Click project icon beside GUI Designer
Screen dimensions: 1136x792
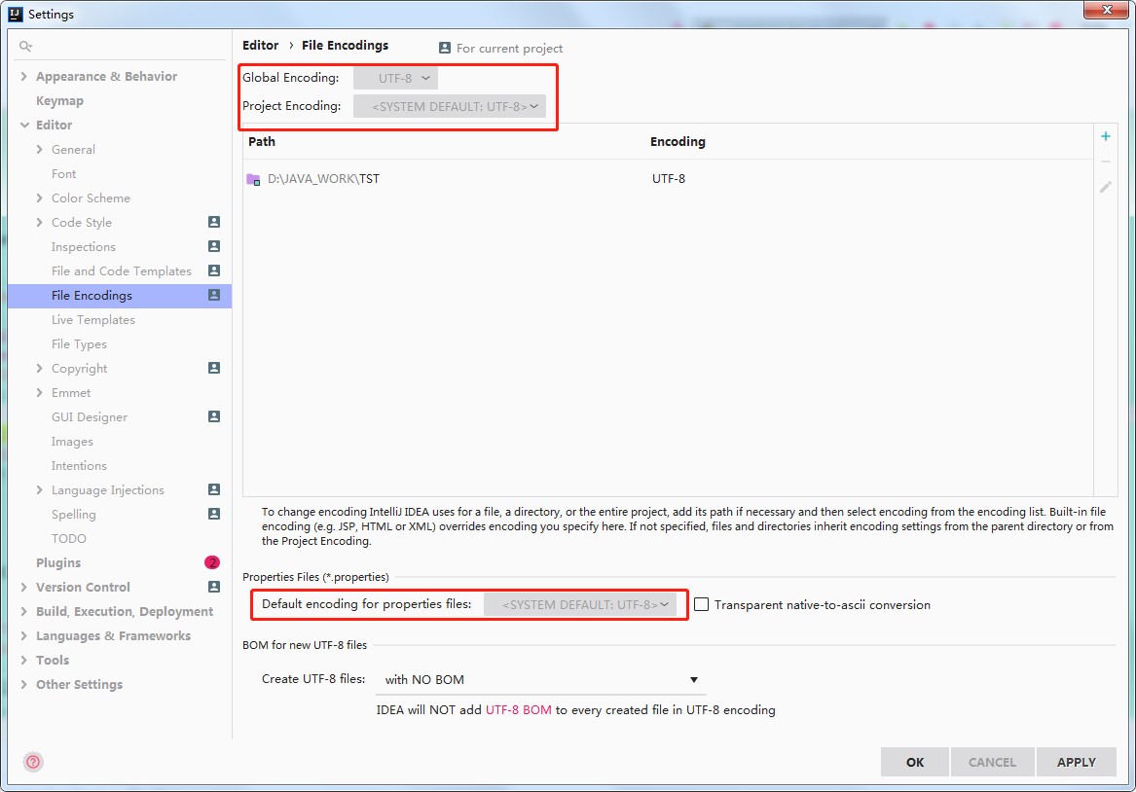coord(214,416)
